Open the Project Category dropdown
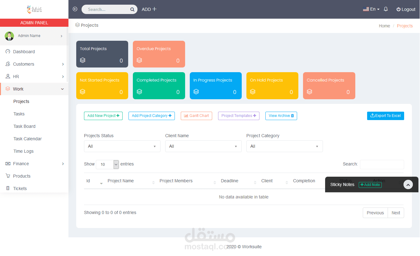Screen dimensions: 420x256 (x=285, y=146)
